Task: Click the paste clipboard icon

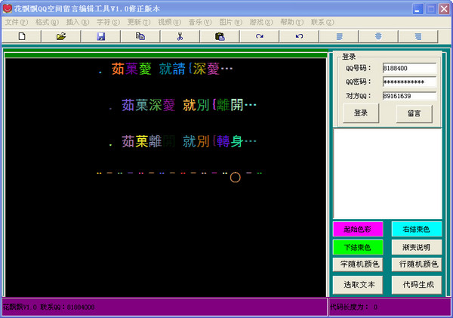Action: [x=220, y=36]
